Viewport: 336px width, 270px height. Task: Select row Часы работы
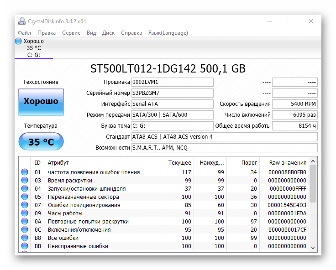pyautogui.click(x=164, y=213)
